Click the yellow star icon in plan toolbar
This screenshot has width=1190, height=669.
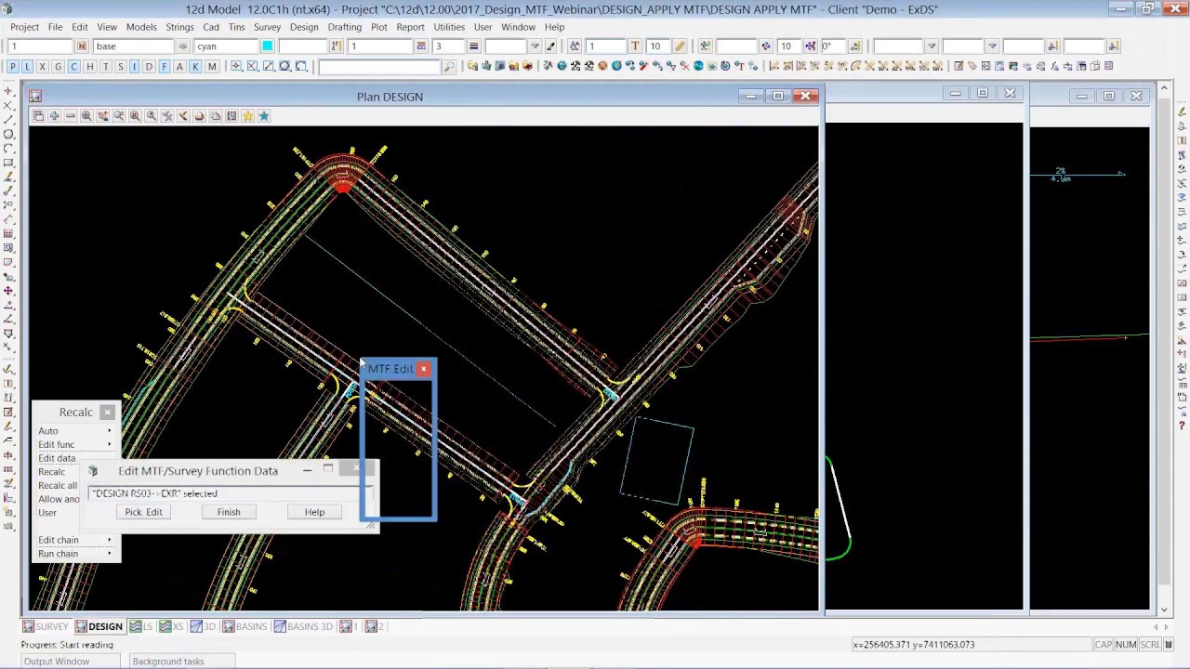(247, 115)
